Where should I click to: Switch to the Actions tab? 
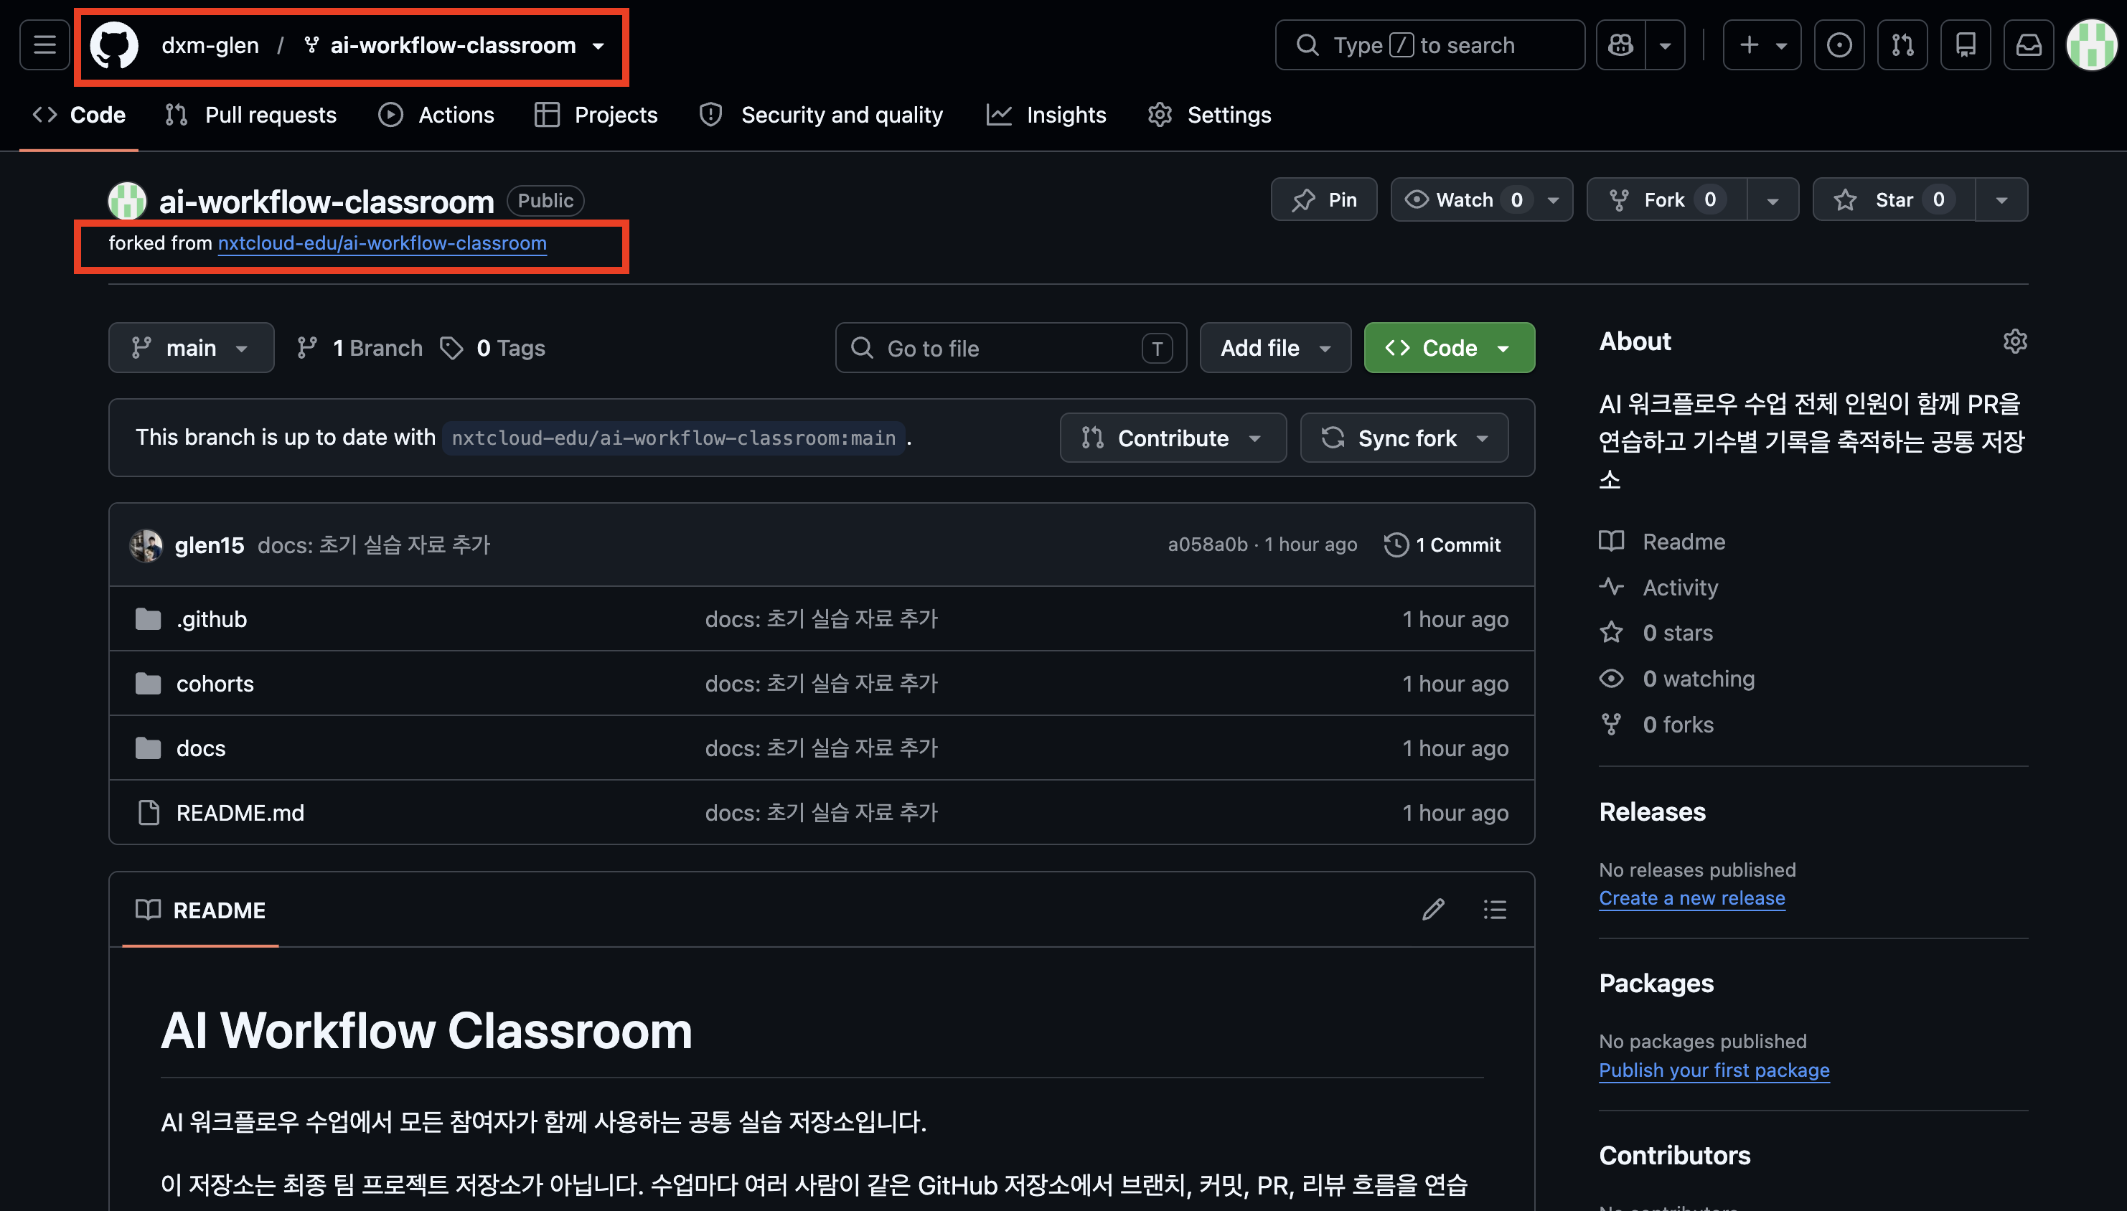click(437, 115)
